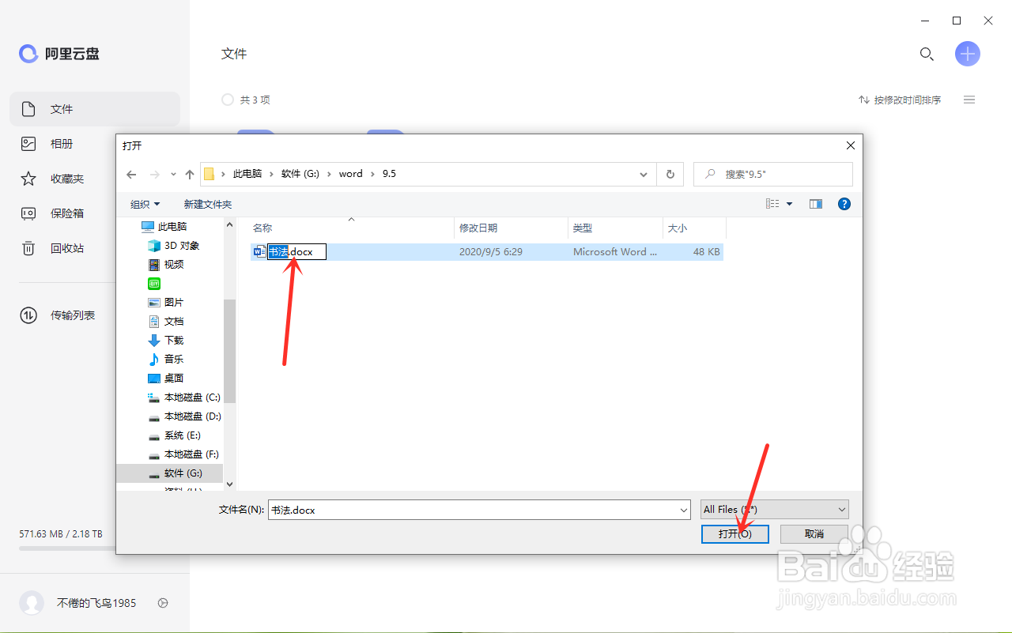
Task: Select 下载 in the navigation tree
Action: click(x=173, y=341)
